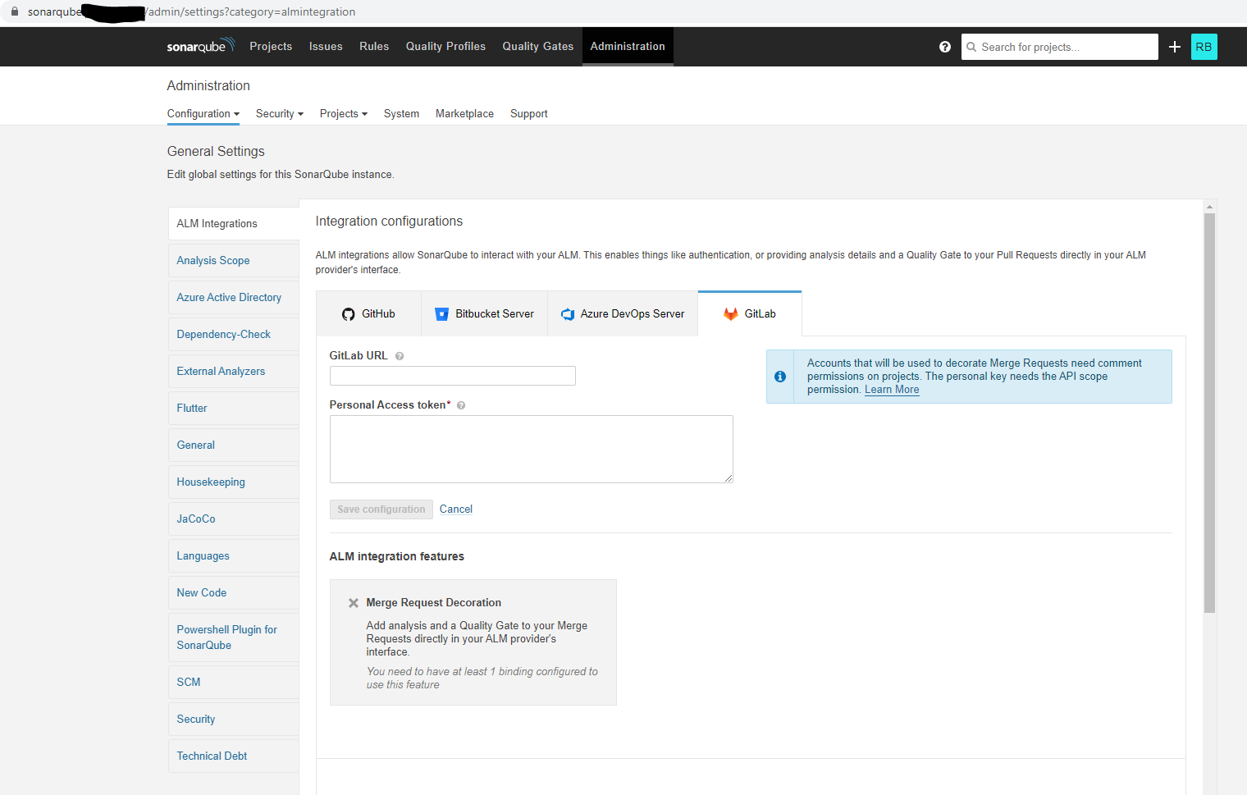Click the Cancel link

click(456, 509)
